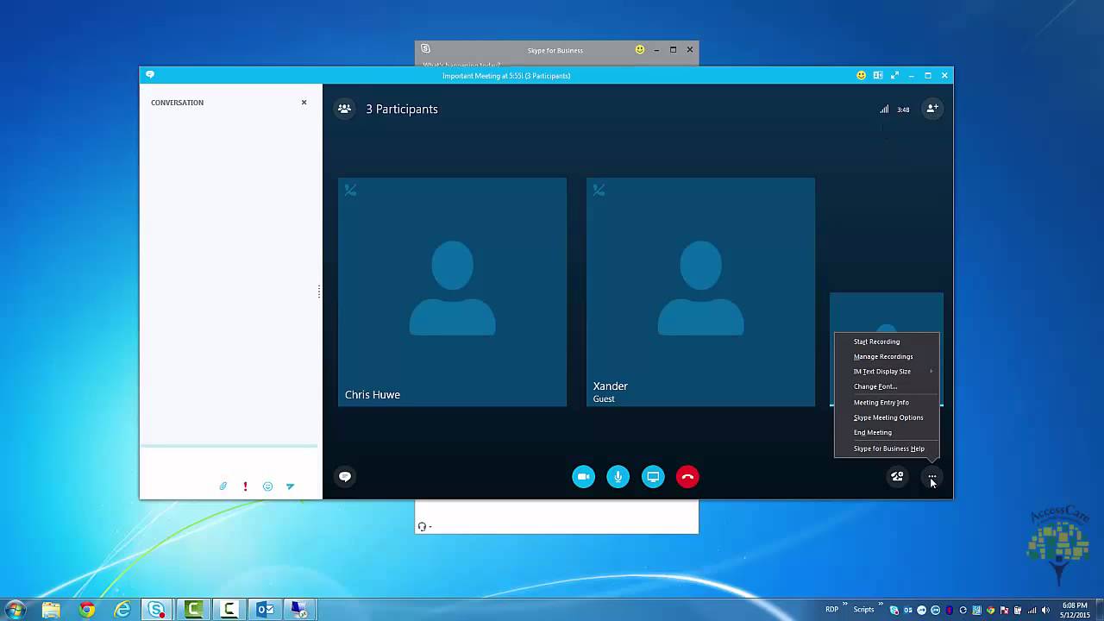Open the participants list icon
Viewport: 1104px width, 621px height.
tap(344, 109)
